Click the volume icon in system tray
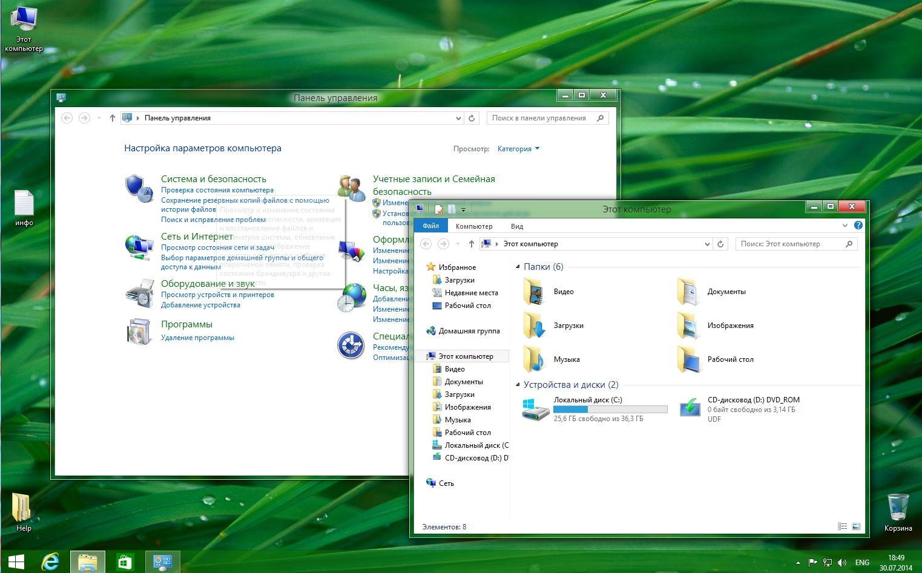The image size is (922, 573). (x=841, y=563)
